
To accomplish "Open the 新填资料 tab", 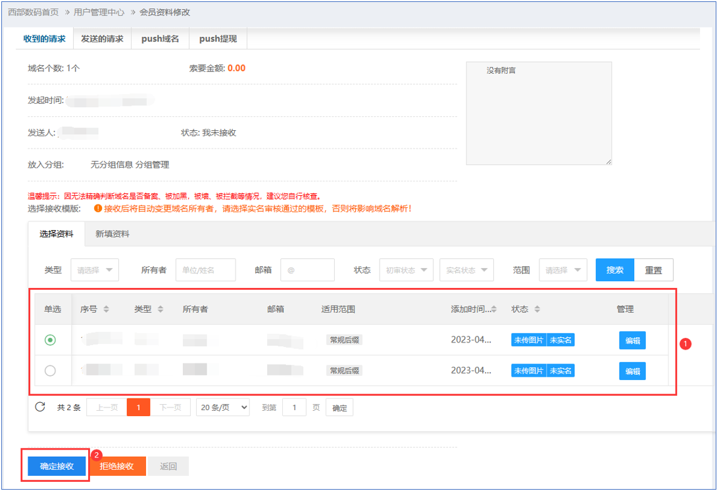I will pos(112,233).
